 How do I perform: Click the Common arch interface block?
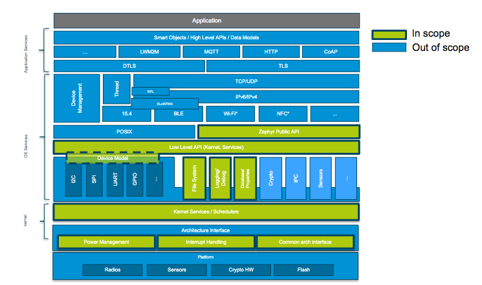tap(305, 242)
